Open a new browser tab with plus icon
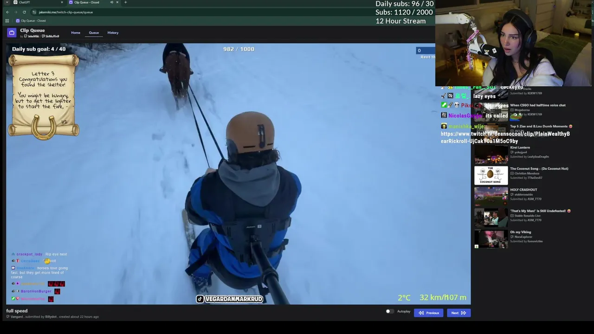 coord(125,2)
